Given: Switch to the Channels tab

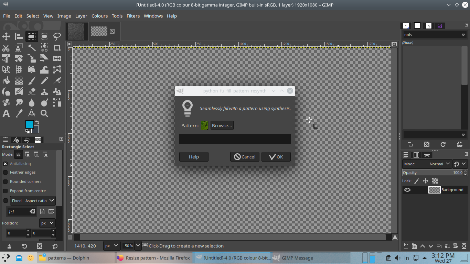Looking at the screenshot, I should point(416,155).
